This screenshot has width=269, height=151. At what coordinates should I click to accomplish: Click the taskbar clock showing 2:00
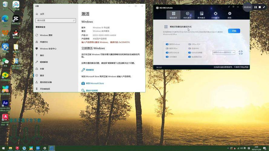pos(256,148)
